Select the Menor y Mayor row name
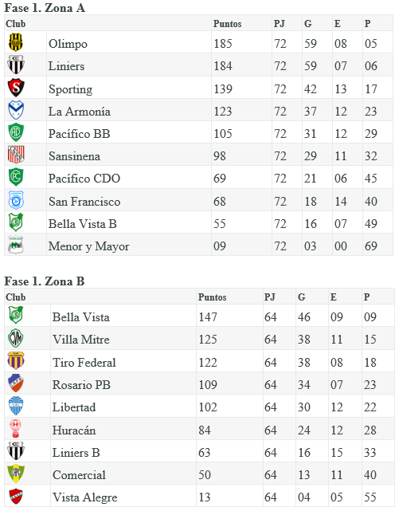 pyautogui.click(x=88, y=246)
